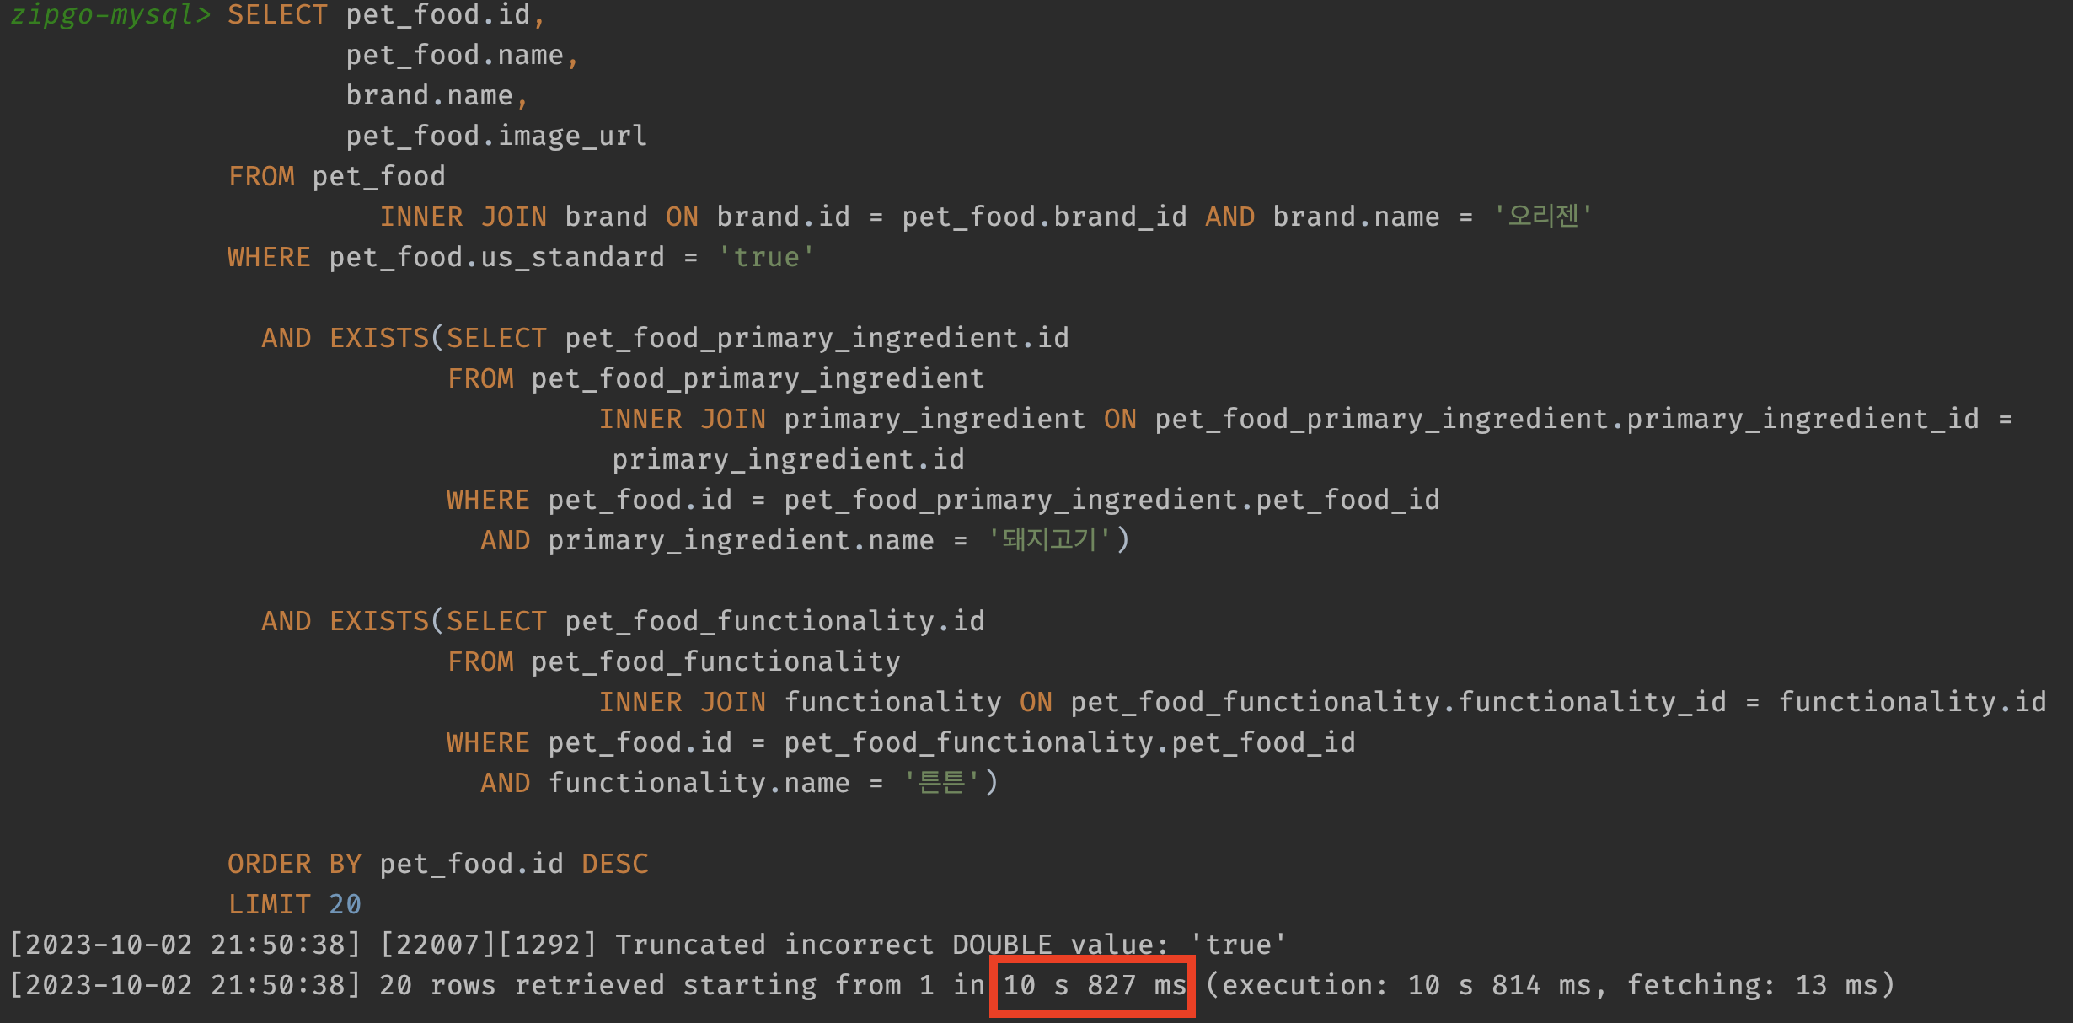
Task: Click the red-boxed 10 s 827 ms
Action: tap(1093, 985)
